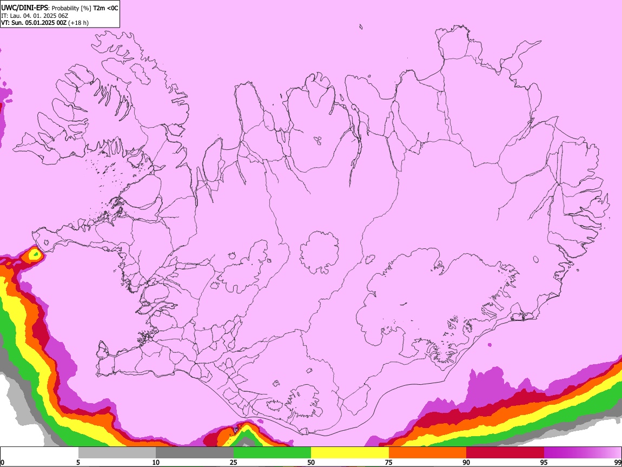Click the 'VT: Sun. 05.01.2025 00Z' line
This screenshot has width=622, height=467.
click(x=34, y=23)
